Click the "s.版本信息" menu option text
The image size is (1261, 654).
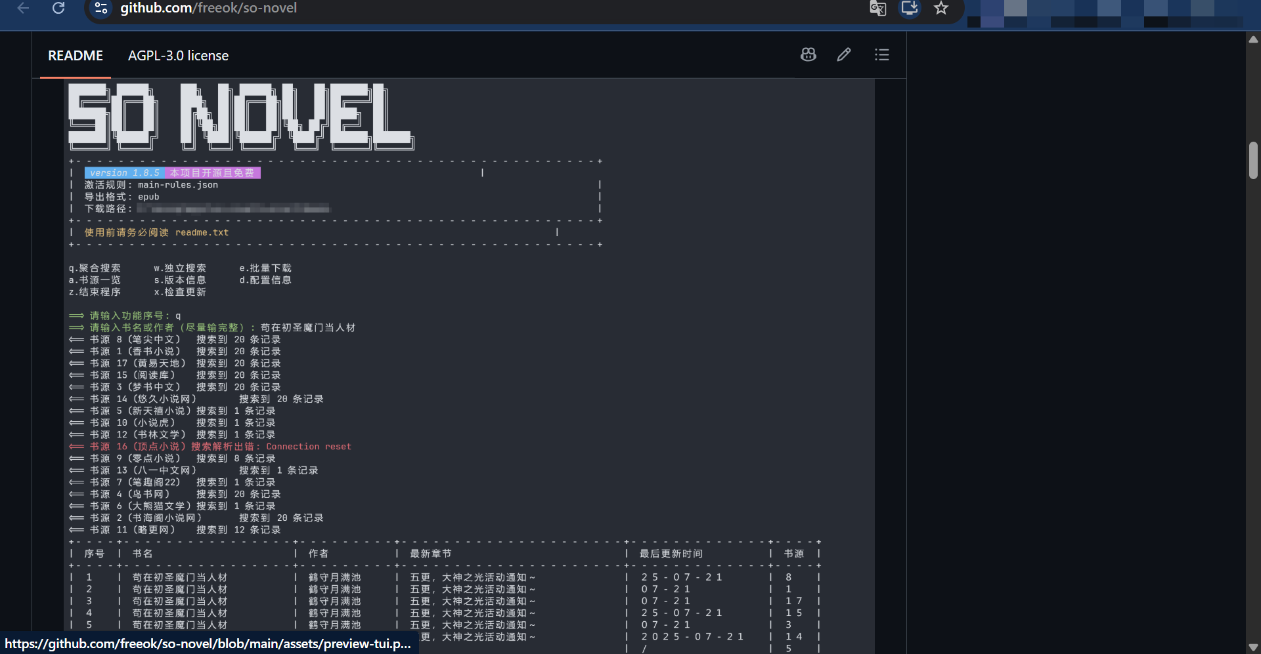[180, 280]
